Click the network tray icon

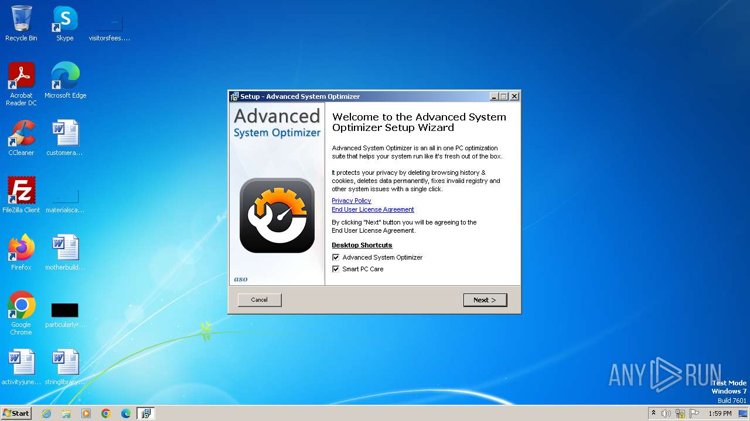click(x=680, y=413)
